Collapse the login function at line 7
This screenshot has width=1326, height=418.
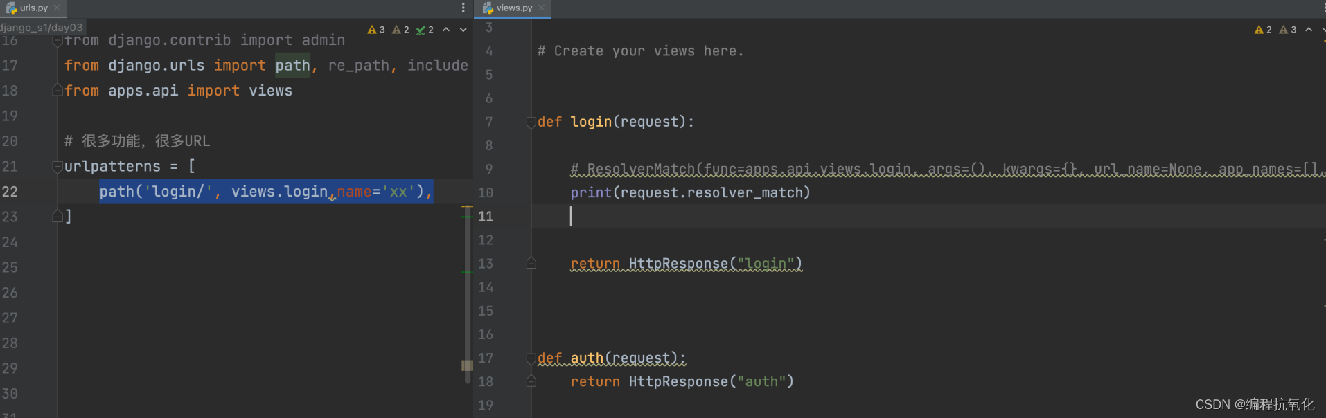(x=531, y=122)
